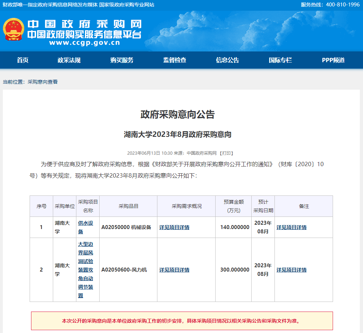Screen dimensions: 363x333
Task: Click the date 2023年06月13日 10:30
Action: (x=150, y=153)
